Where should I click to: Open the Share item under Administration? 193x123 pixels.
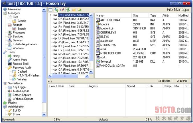[x=16, y=114]
